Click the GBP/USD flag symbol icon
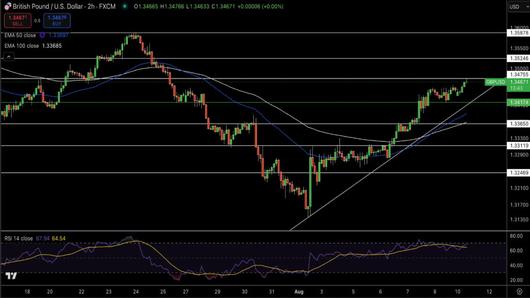 pyautogui.click(x=8, y=6)
